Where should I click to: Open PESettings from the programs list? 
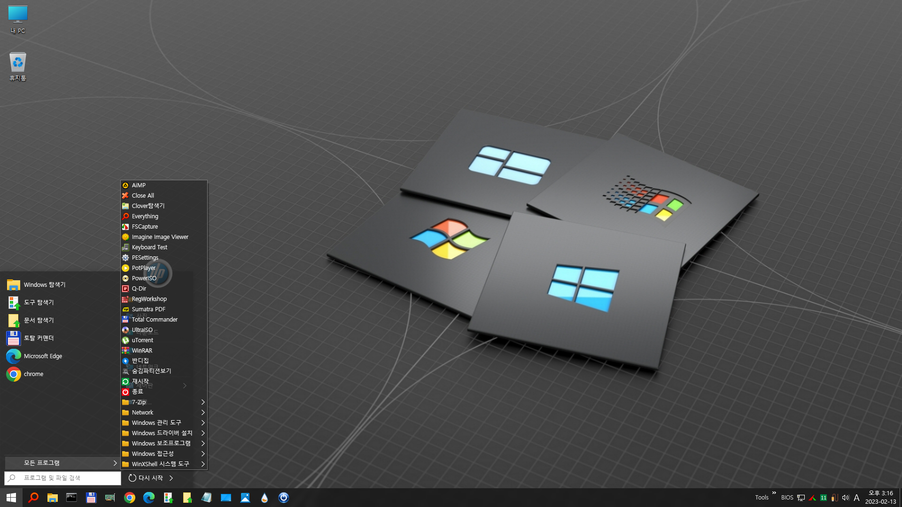tap(163, 258)
